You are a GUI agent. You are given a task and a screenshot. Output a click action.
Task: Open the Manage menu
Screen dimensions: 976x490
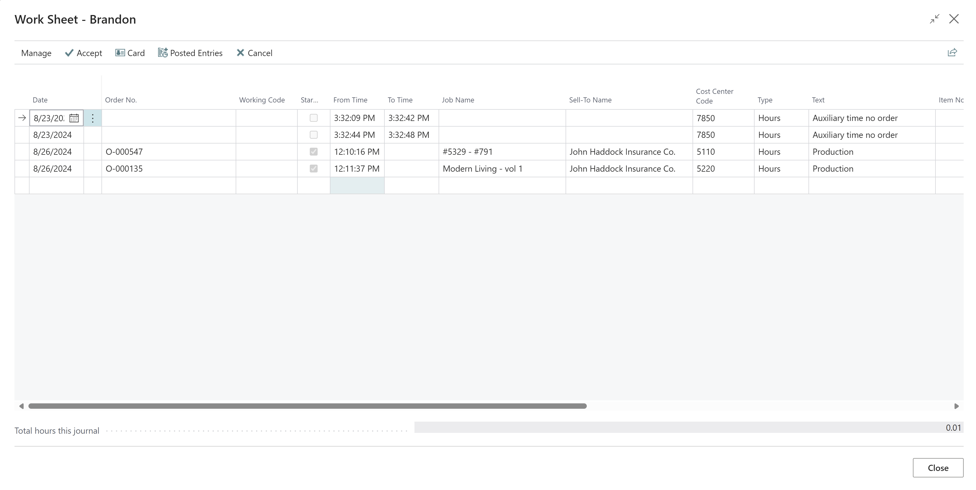(36, 53)
